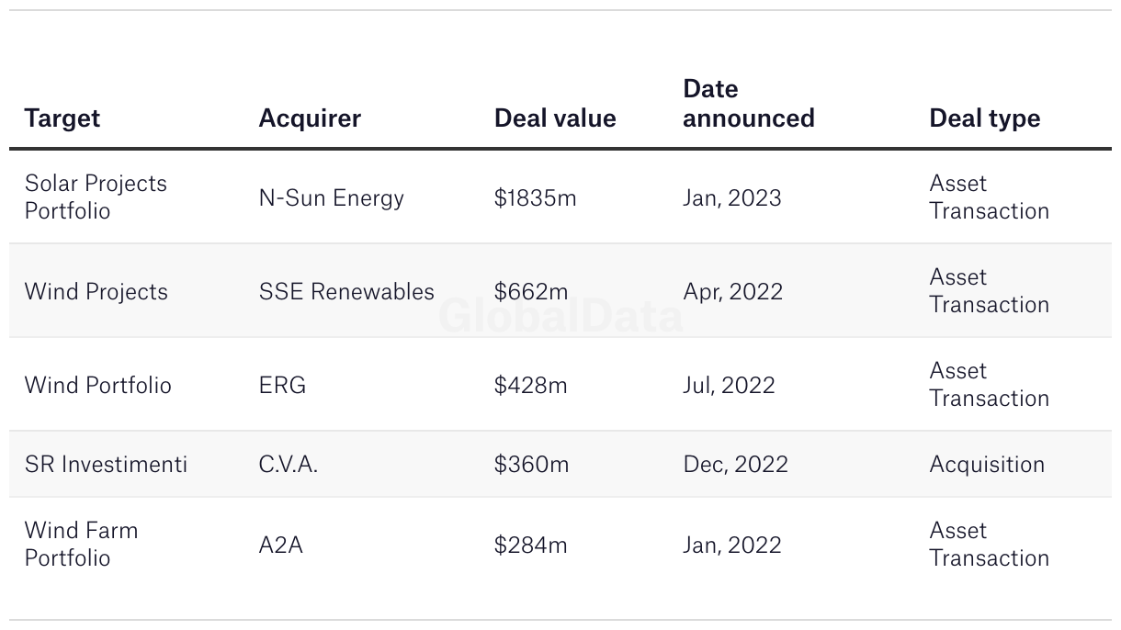This screenshot has width=1121, height=630.
Task: Select the Acquisition deal type cell
Action: 987,464
